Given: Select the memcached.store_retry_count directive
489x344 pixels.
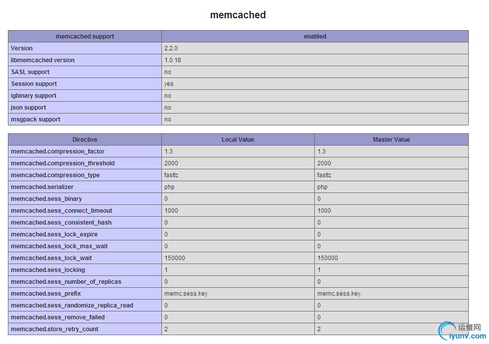Looking at the screenshot, I should (55, 329).
